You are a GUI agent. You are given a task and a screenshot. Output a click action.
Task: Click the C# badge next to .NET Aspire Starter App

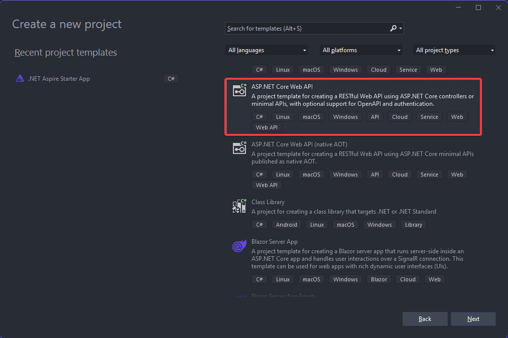pos(171,78)
